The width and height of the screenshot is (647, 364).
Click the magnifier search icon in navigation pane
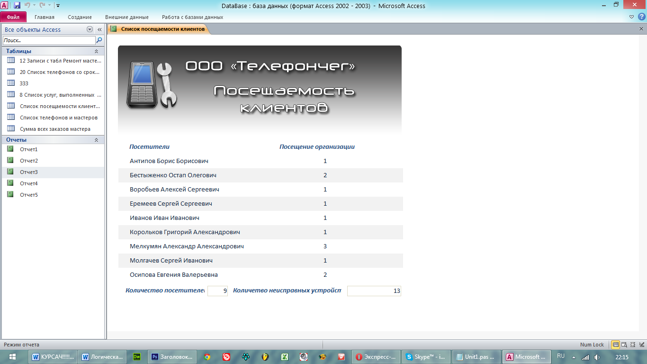tap(99, 41)
